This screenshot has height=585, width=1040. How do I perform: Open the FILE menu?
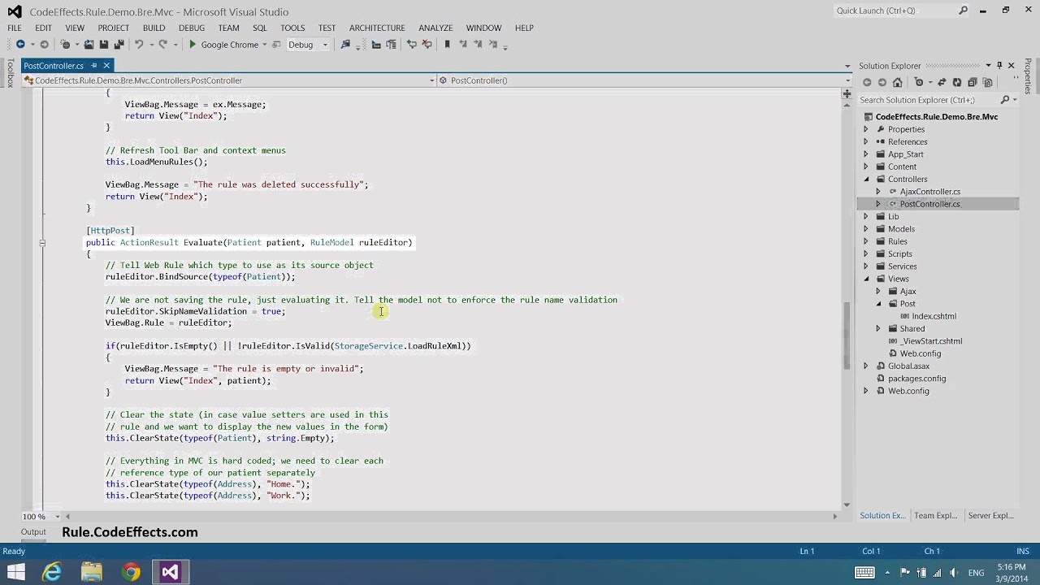click(x=15, y=28)
